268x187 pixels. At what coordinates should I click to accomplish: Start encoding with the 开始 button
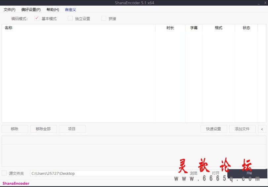pos(247,173)
